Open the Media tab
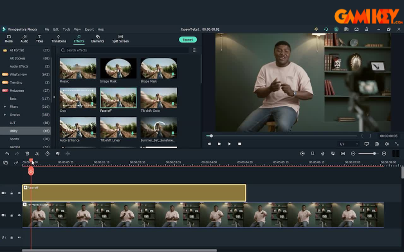This screenshot has height=252, width=404. 9,39
